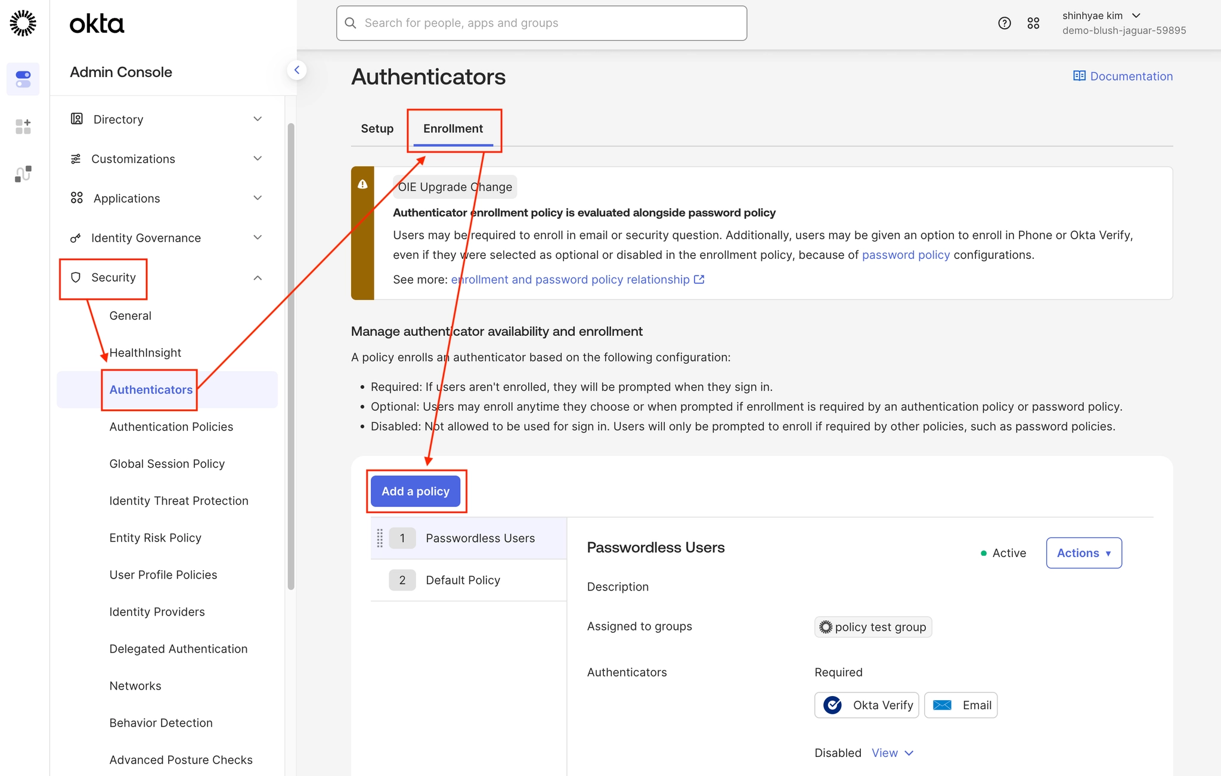Click the Okta Verify authenticator badge
The width and height of the screenshot is (1221, 776).
click(x=866, y=705)
